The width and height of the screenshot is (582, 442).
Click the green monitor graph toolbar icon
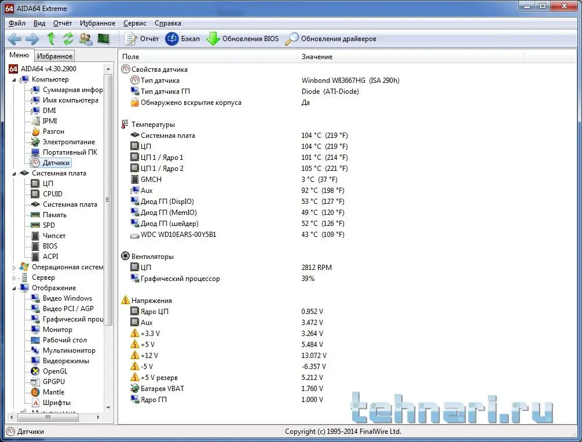point(104,39)
